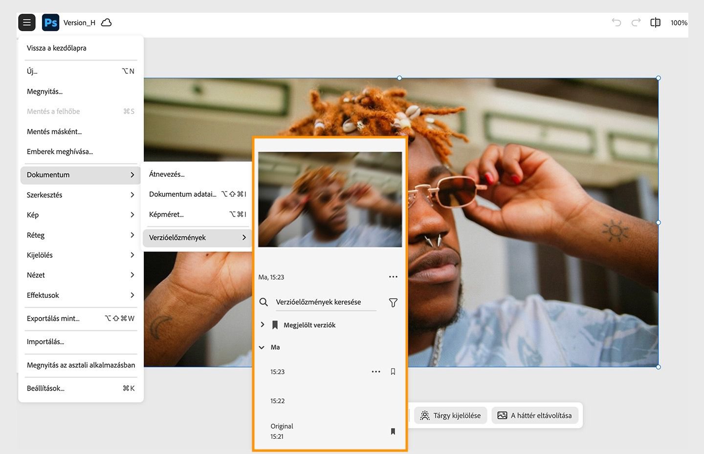Screen dimensions: 704x454
Task: Choose Képméret... in the submenu
Action: [x=198, y=214]
